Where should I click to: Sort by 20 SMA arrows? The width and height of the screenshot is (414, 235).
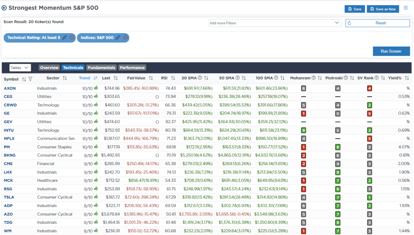point(206,78)
